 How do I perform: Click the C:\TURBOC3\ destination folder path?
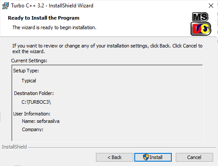36,102
